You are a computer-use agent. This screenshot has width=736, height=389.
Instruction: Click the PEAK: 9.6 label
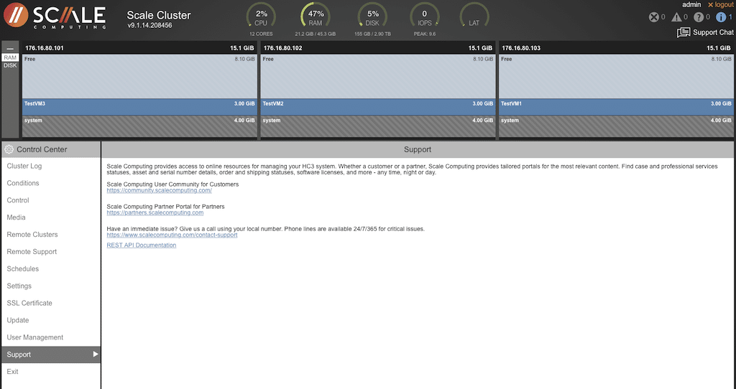point(425,34)
